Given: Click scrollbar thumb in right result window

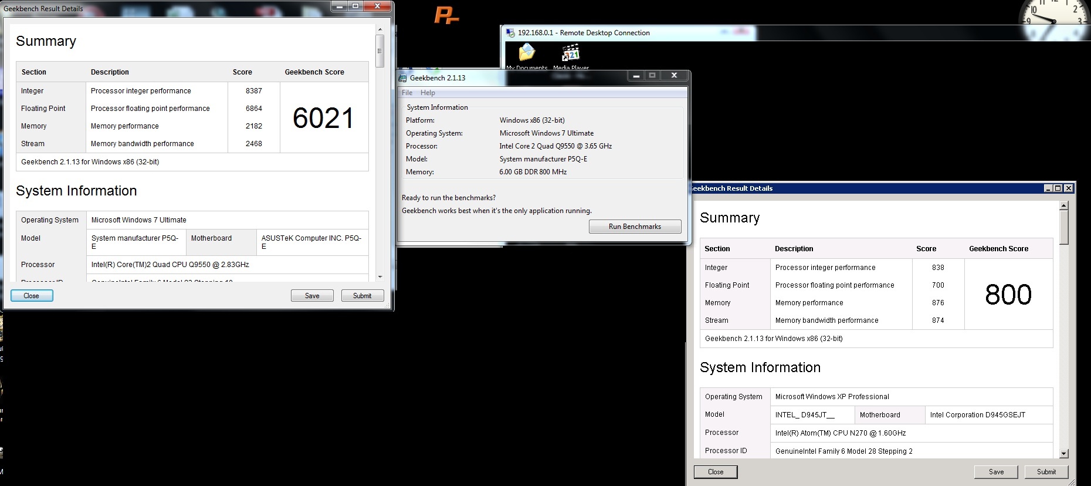Looking at the screenshot, I should pyautogui.click(x=1064, y=227).
